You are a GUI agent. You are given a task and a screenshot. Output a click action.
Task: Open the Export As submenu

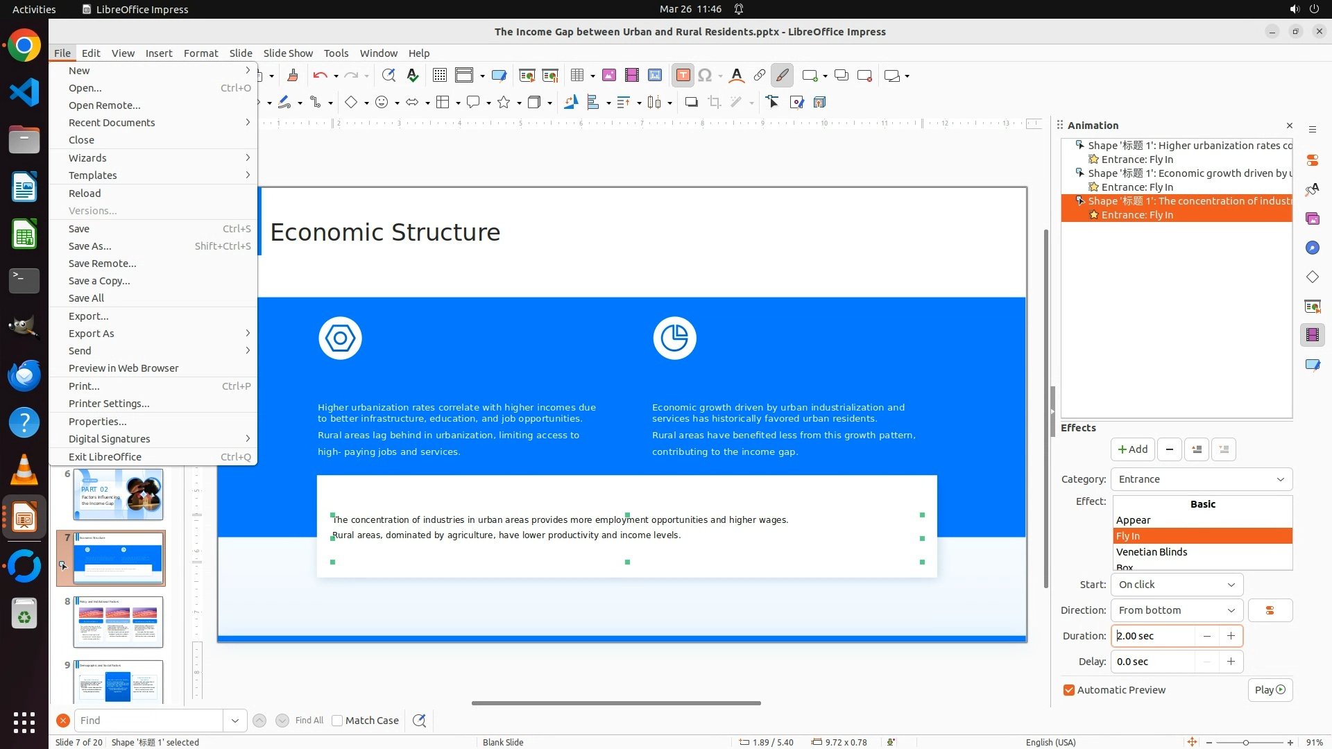click(92, 334)
